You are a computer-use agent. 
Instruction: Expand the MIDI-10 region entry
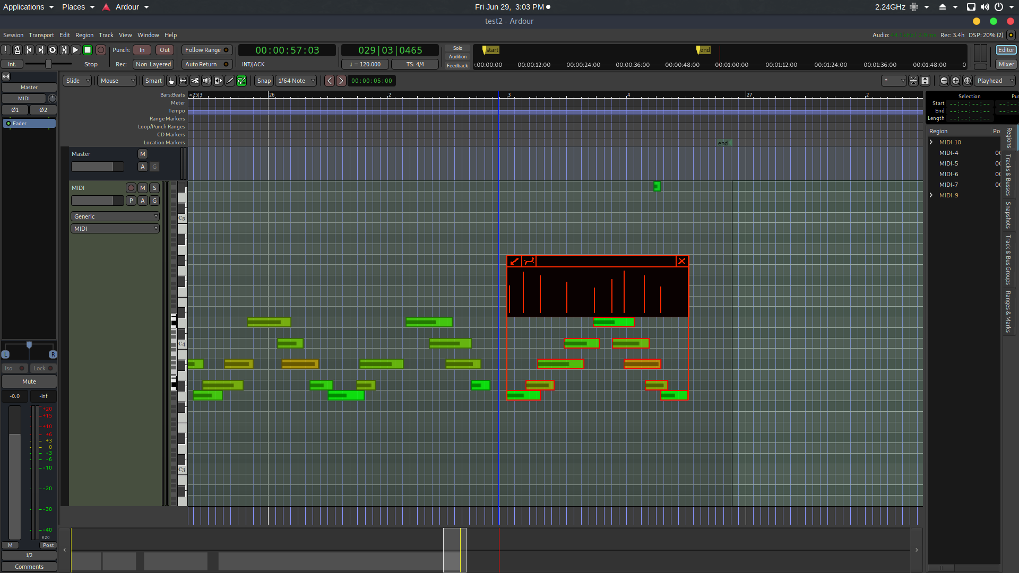click(931, 142)
